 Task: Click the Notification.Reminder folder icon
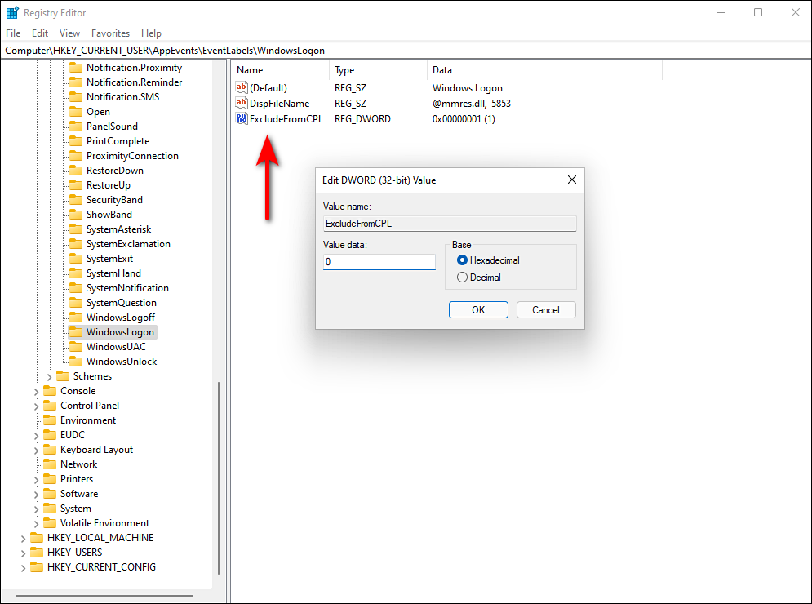click(x=76, y=82)
